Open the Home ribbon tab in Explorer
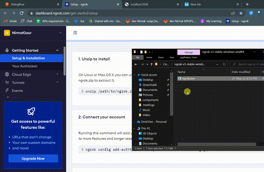Image resolution: width=264 pixels, height=172 pixels. click(149, 57)
